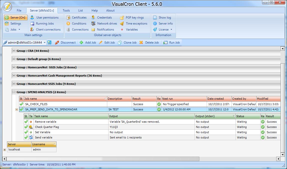This screenshot has width=287, height=169.
Task: Expand the localhost server row
Action: click(4, 150)
